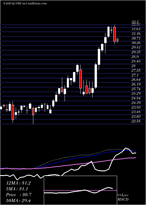Click the 26.64 price axis label

[136, 80]
